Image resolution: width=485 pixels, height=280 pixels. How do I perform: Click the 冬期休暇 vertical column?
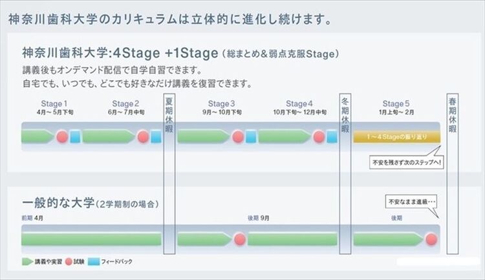pos(345,173)
